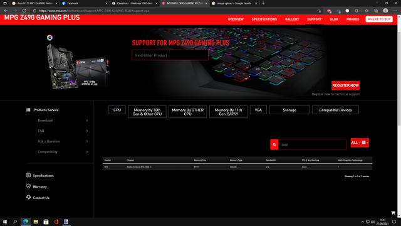
Task: Open Microsoft Store from taskbar
Action: coord(46,222)
